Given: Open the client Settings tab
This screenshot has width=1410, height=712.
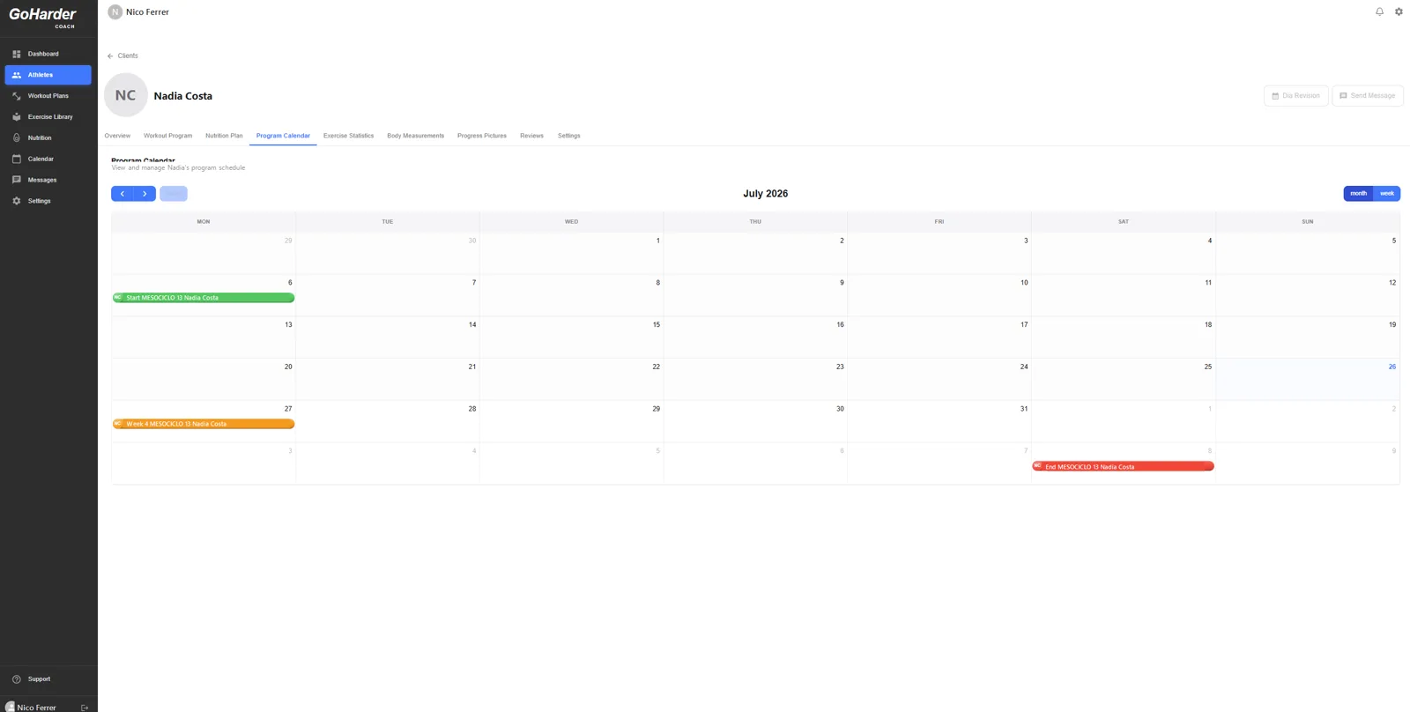Looking at the screenshot, I should click(x=568, y=136).
